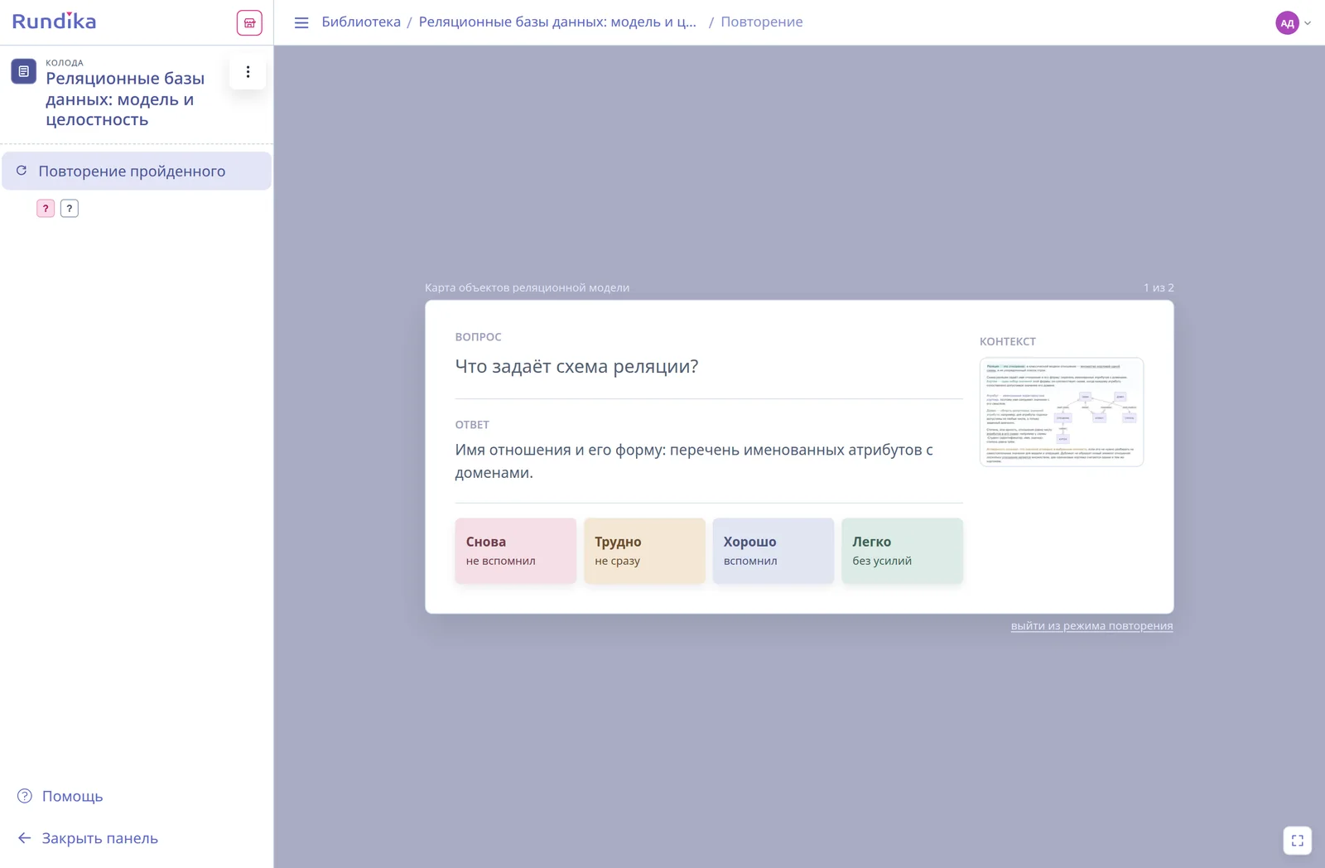The width and height of the screenshot is (1325, 868).
Task: Click the 1 из 2 card counter
Action: (1159, 287)
